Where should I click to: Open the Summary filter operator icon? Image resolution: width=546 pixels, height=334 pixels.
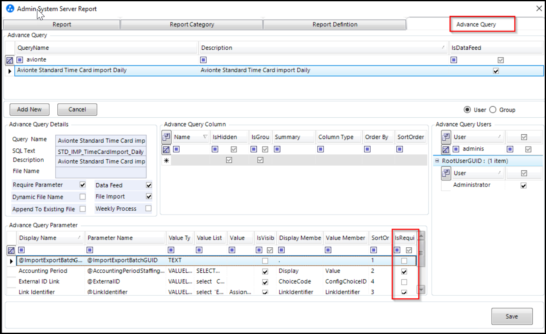click(x=278, y=149)
